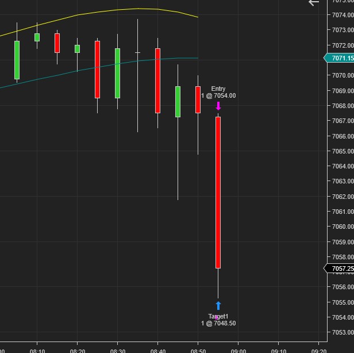This screenshot has height=353, width=354.
Task: Click the 09:20 time axis label
Action: click(x=319, y=350)
